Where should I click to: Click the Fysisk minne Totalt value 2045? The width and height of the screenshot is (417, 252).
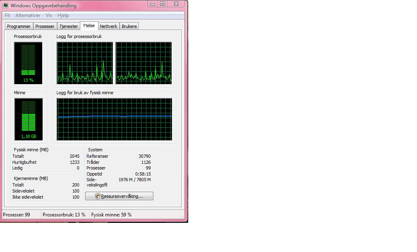pos(75,156)
